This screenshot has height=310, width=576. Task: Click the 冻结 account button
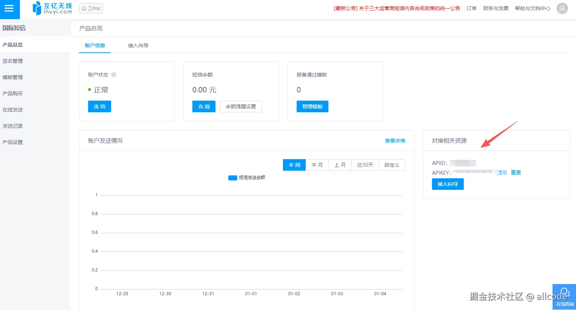click(100, 106)
